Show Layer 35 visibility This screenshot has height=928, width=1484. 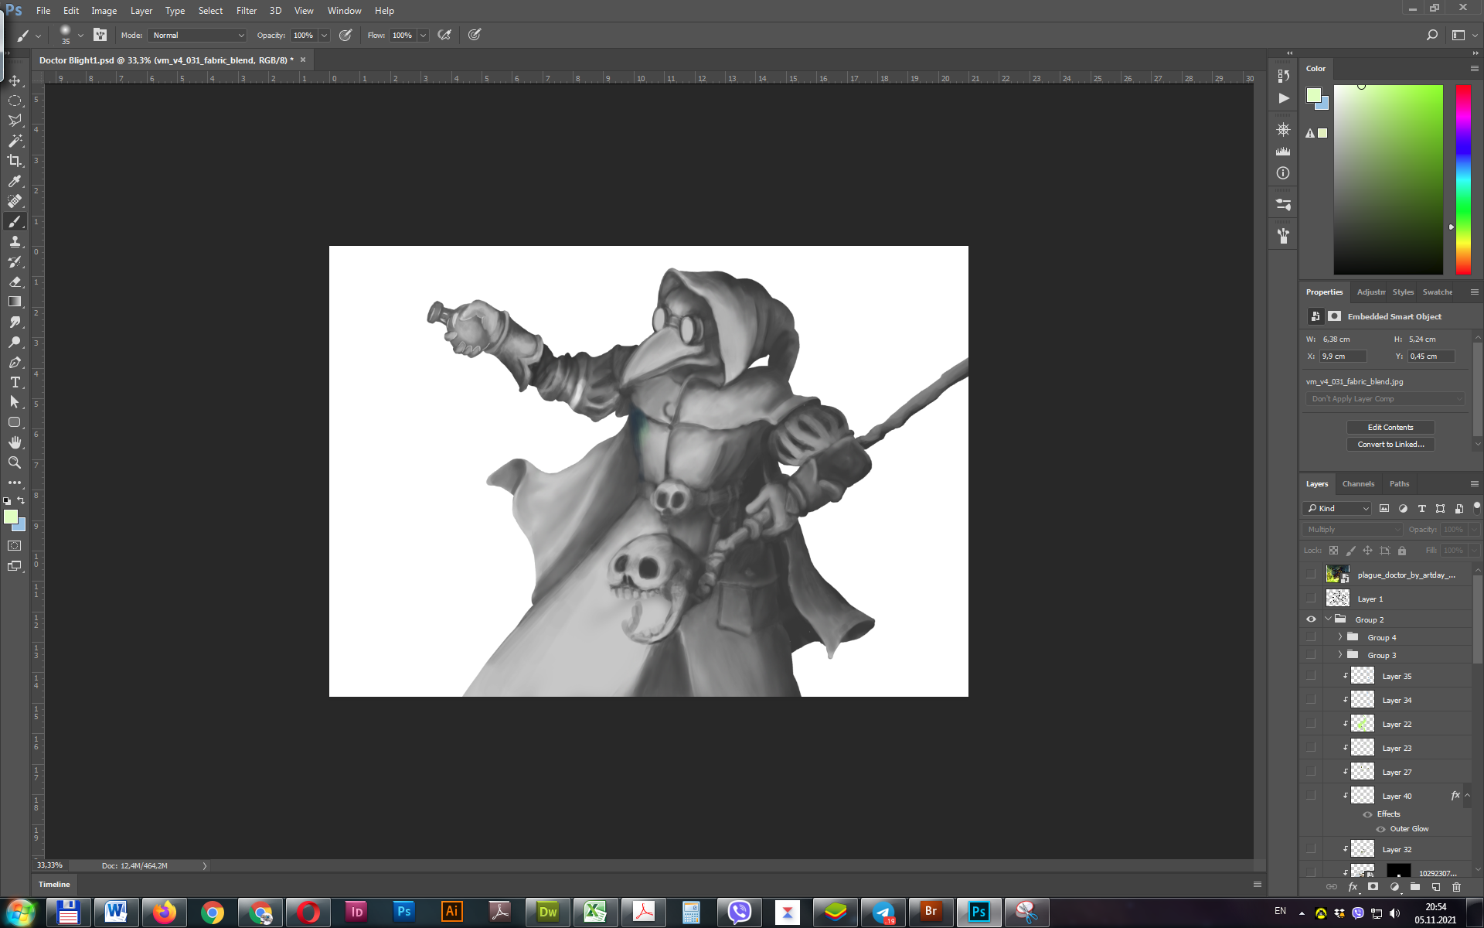(1311, 676)
